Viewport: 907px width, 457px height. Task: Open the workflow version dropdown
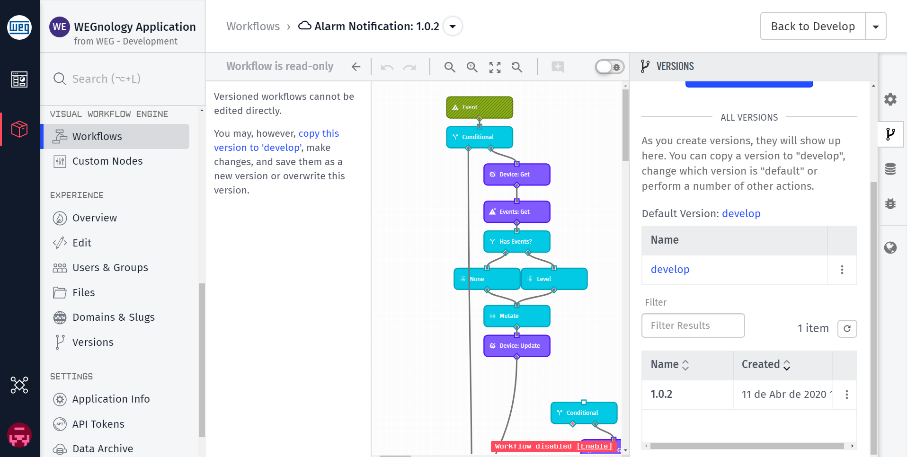[453, 26]
